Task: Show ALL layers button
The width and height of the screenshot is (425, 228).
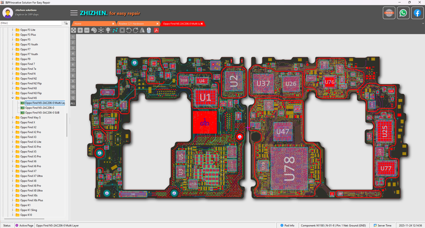Action: coord(73,103)
